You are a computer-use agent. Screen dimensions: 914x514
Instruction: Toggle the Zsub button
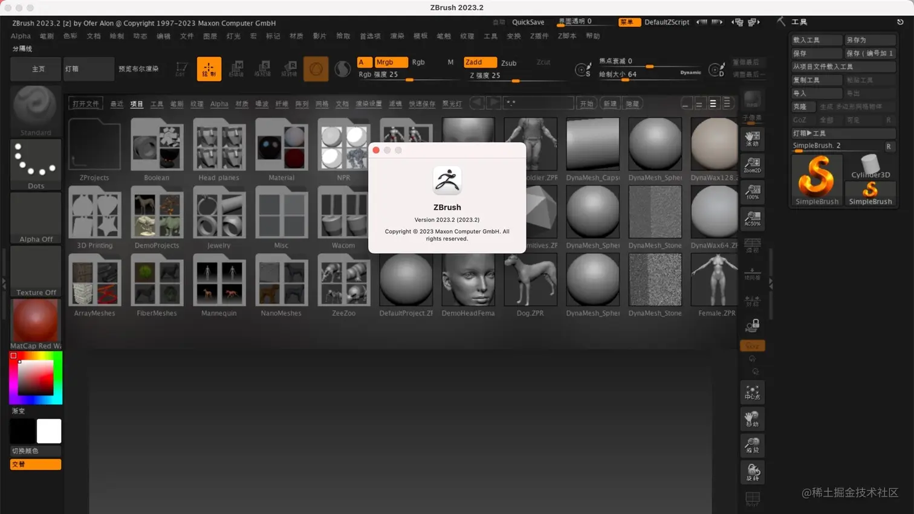509,63
